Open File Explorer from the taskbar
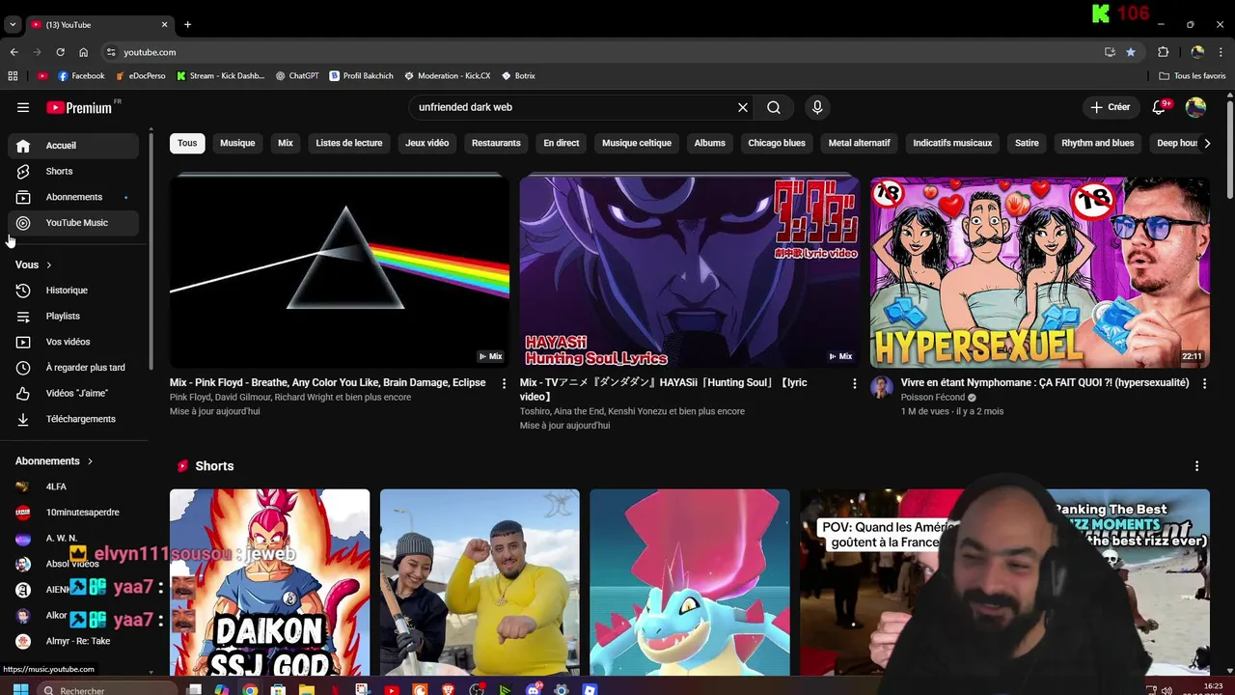 306,689
